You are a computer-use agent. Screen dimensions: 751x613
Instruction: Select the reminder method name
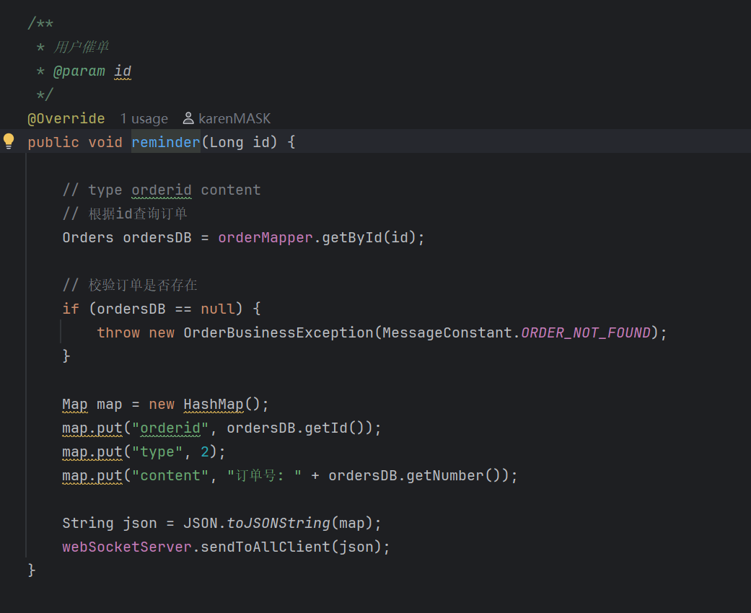click(166, 142)
